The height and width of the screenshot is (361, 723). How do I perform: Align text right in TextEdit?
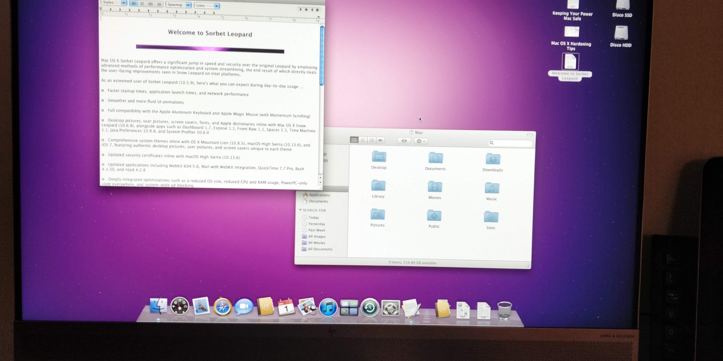pyautogui.click(x=159, y=4)
